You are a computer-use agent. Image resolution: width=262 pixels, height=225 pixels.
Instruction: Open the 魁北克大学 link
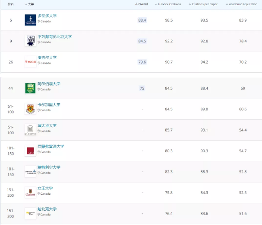coord(47,209)
